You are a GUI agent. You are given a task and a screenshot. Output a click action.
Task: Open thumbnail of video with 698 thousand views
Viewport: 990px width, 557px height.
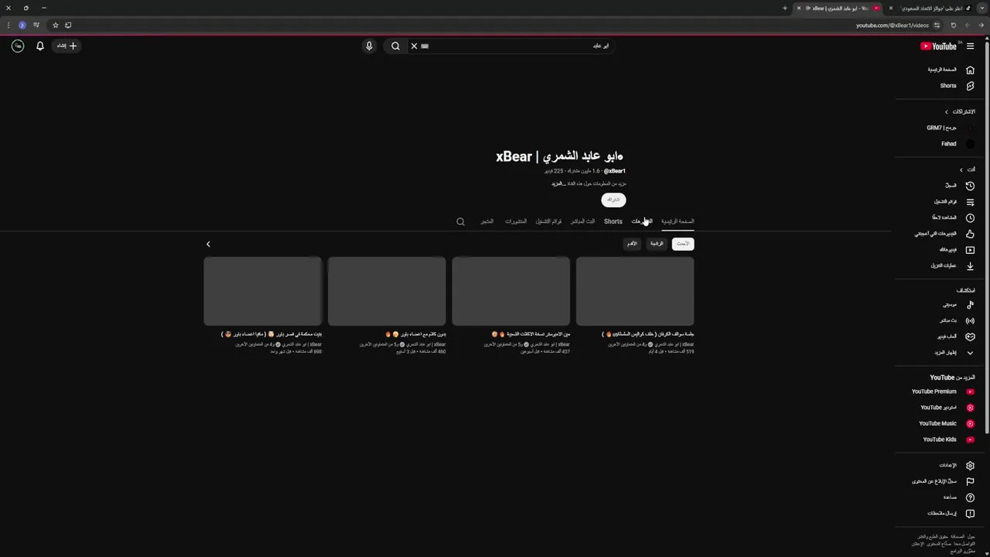263,292
